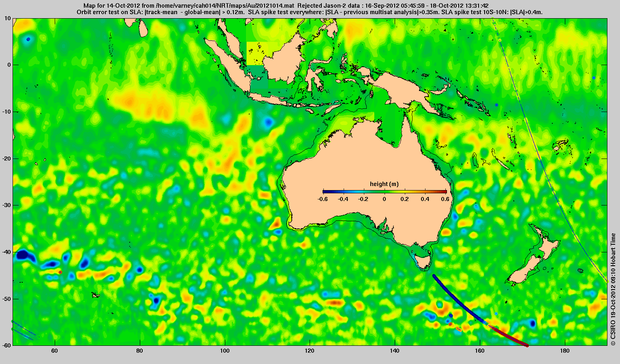Click the 100 longitude axis label
Image resolution: width=620 pixels, height=364 pixels.
pos(224,351)
